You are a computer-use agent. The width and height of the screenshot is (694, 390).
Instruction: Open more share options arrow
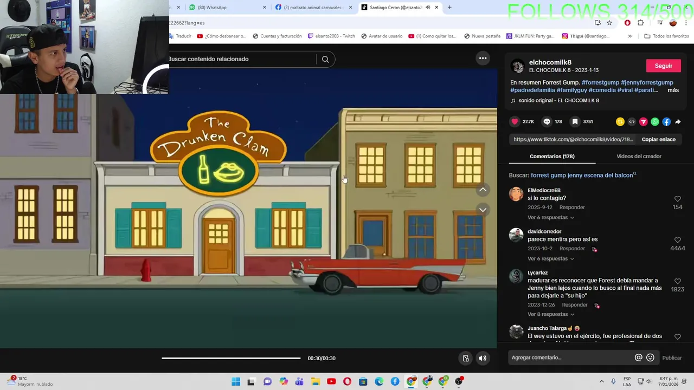[x=678, y=122]
